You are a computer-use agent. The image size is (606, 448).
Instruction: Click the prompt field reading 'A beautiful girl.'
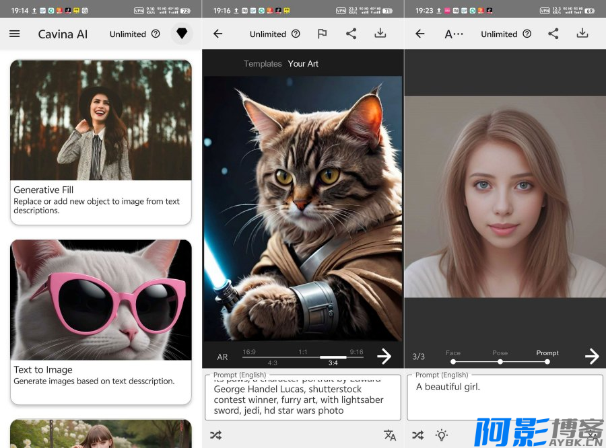point(505,397)
